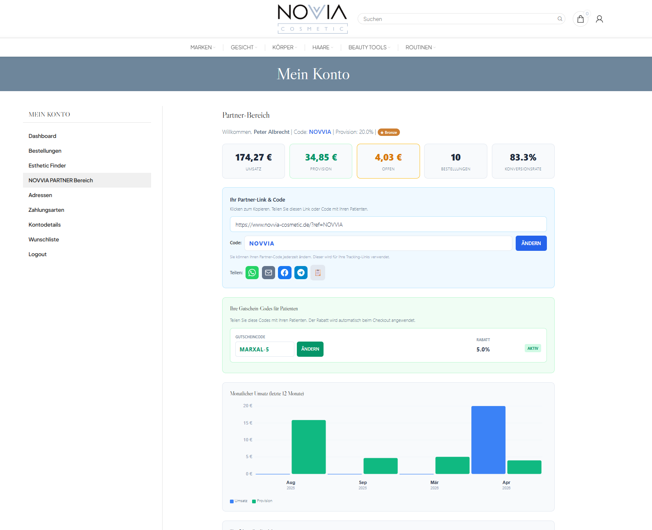Click the search magnifier icon
The image size is (652, 530).
click(x=560, y=19)
